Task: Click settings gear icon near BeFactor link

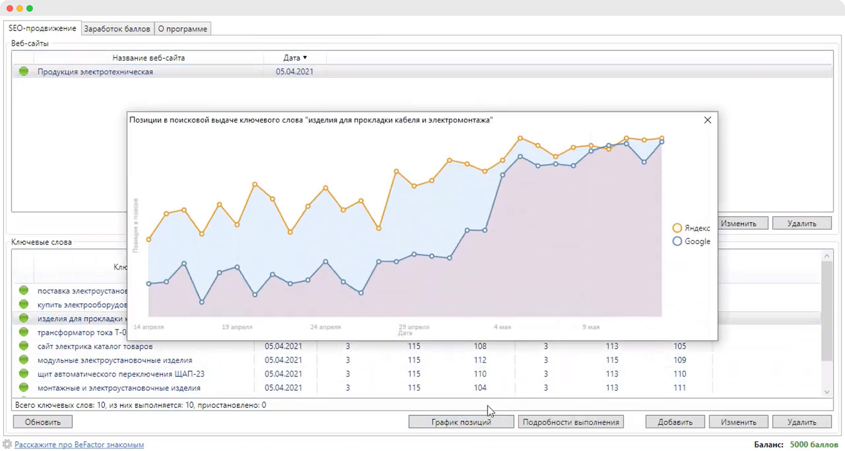Action: click(7, 444)
